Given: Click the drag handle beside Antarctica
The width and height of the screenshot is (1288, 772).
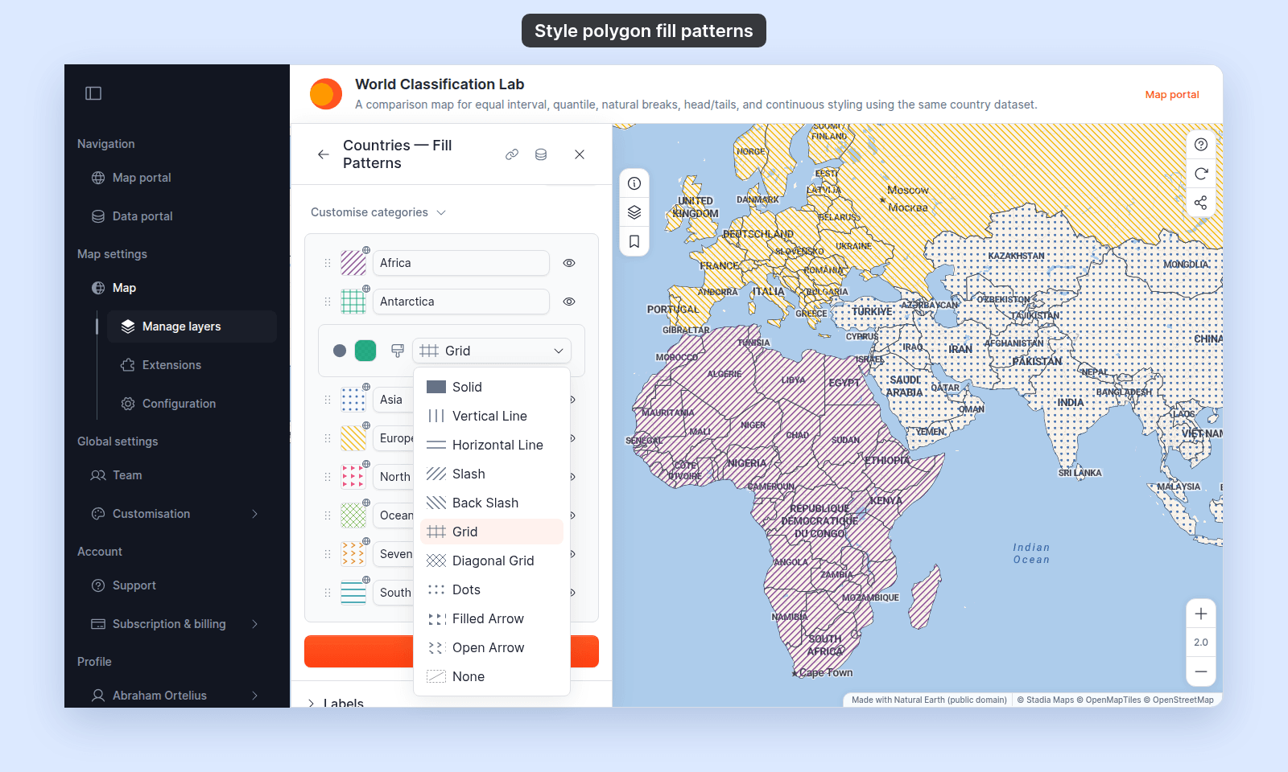Looking at the screenshot, I should point(328,302).
